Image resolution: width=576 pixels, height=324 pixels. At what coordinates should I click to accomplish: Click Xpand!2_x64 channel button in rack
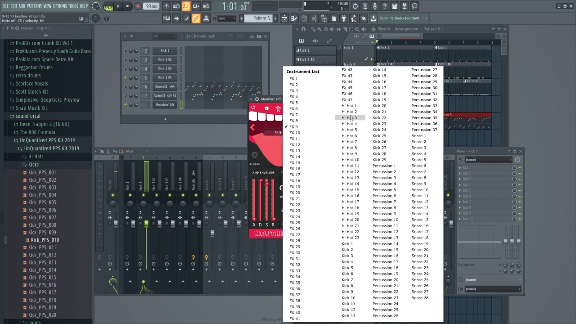[165, 86]
